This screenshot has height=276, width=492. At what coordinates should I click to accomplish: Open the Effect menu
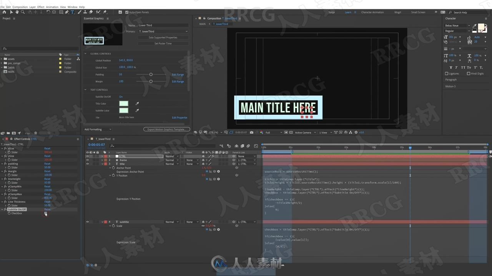coord(41,7)
